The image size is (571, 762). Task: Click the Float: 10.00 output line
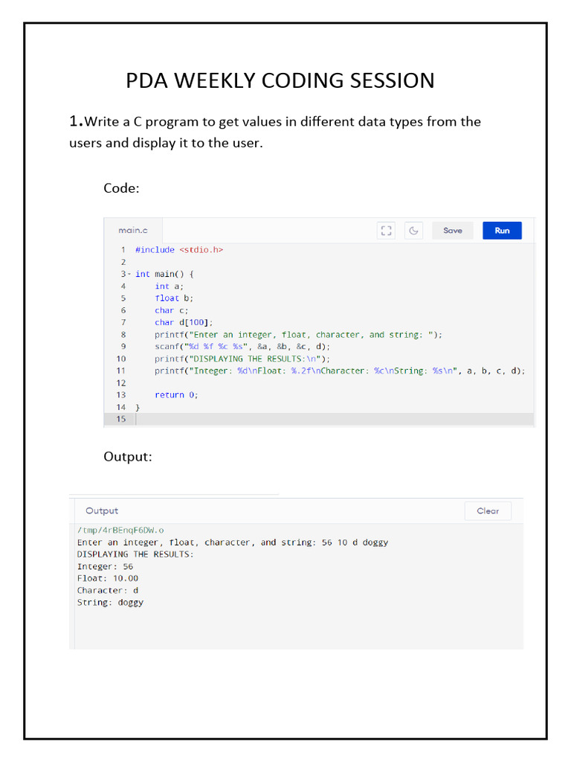pyautogui.click(x=108, y=578)
